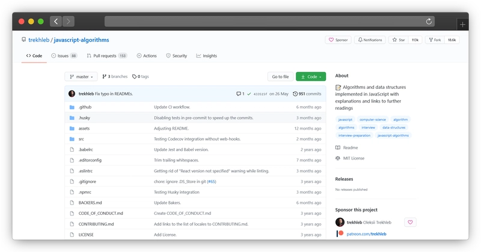
Task: Click the 18.6k fork count
Action: pyautogui.click(x=452, y=40)
